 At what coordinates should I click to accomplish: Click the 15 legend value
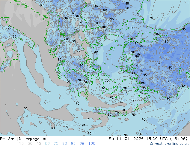pos(21,144)
